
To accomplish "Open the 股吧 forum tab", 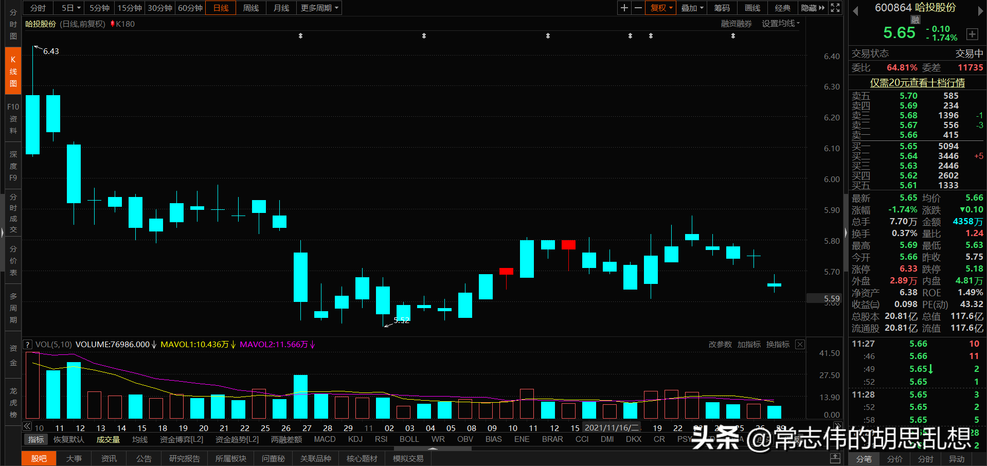I will tap(39, 458).
